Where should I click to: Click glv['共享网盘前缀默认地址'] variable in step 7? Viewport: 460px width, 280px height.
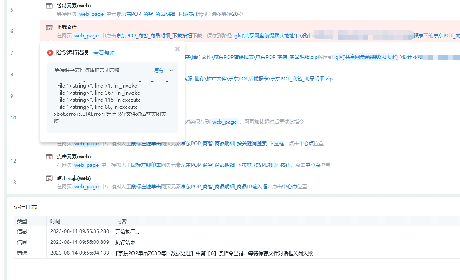pos(366,57)
